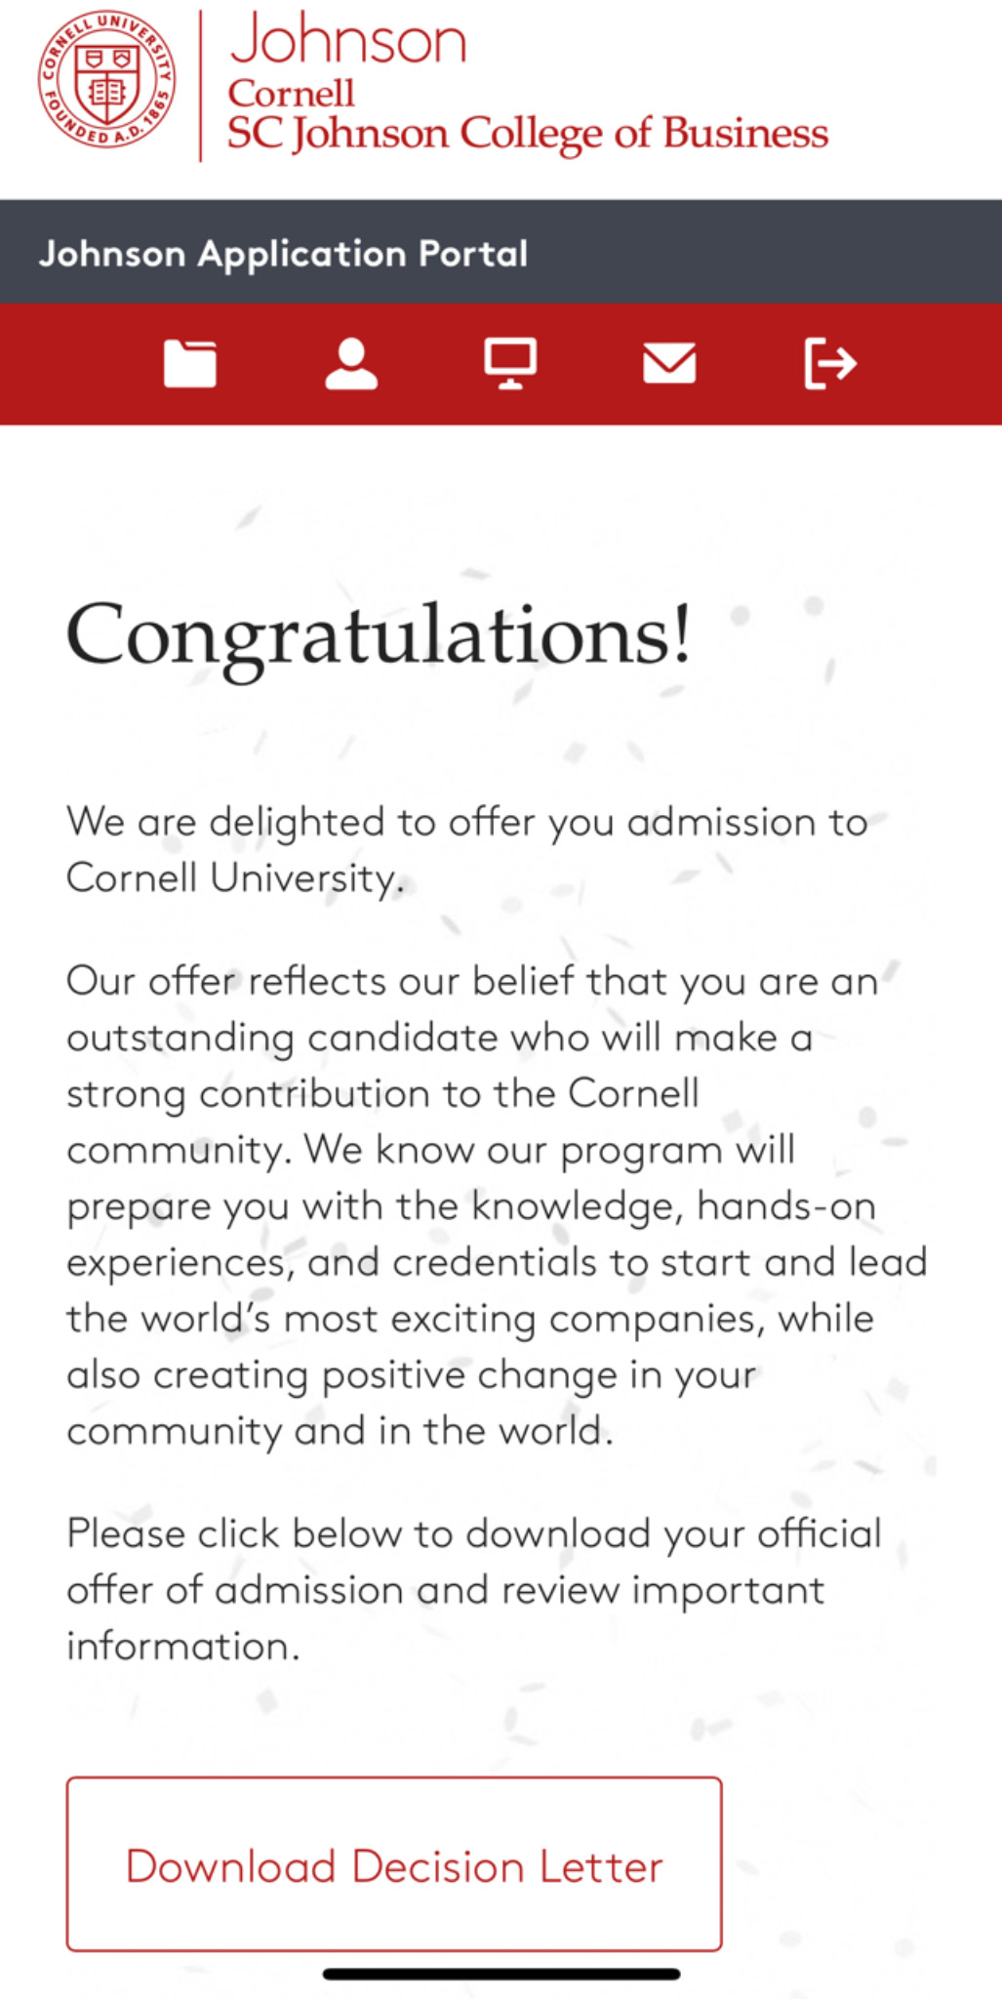Click the large Johnson wordmark
The image size is (1002, 1999).
[x=348, y=40]
